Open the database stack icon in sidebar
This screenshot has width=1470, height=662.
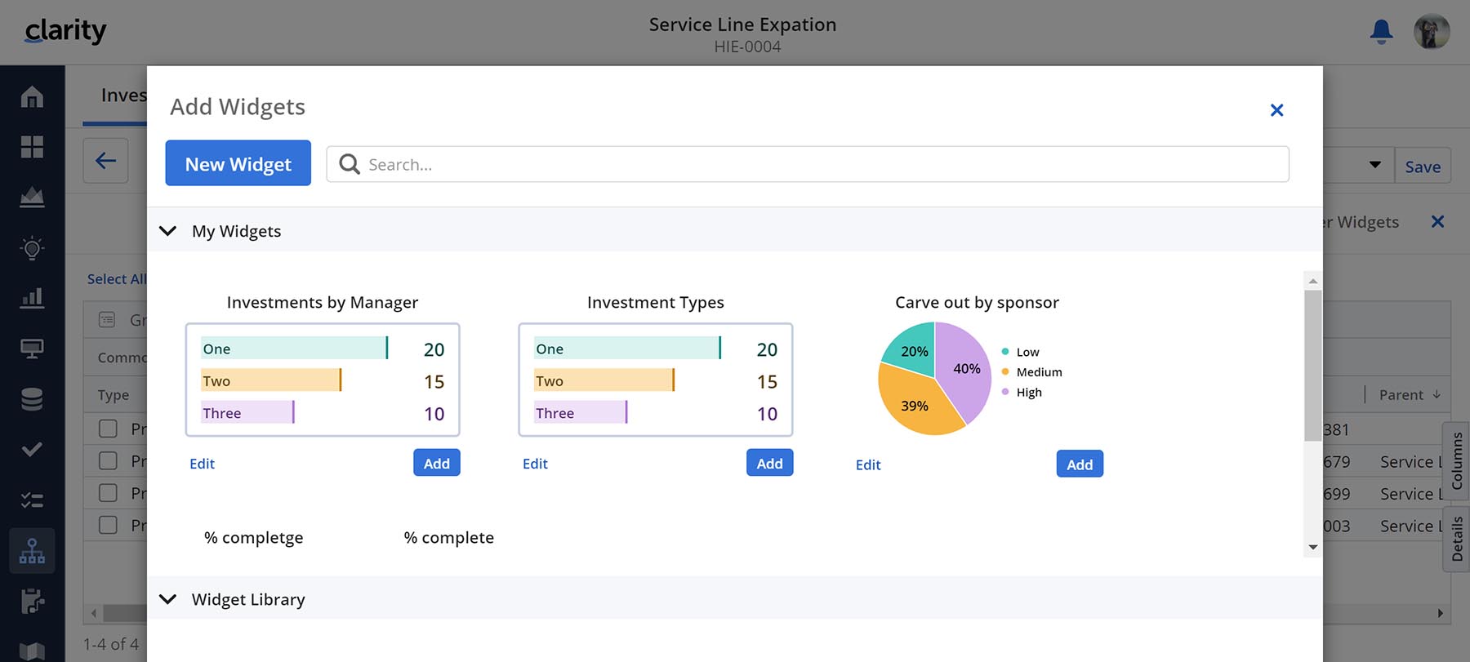[x=32, y=399]
